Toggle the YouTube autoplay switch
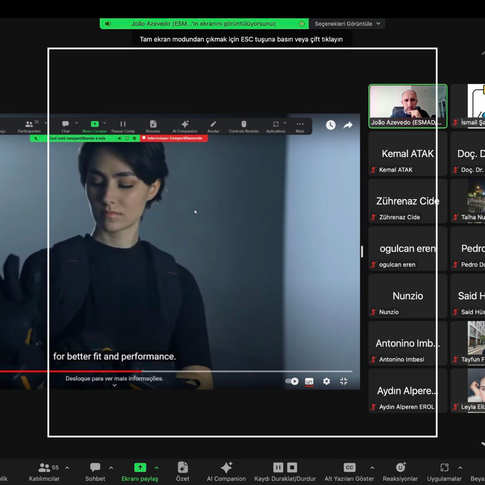This screenshot has width=485, height=485. click(x=292, y=381)
